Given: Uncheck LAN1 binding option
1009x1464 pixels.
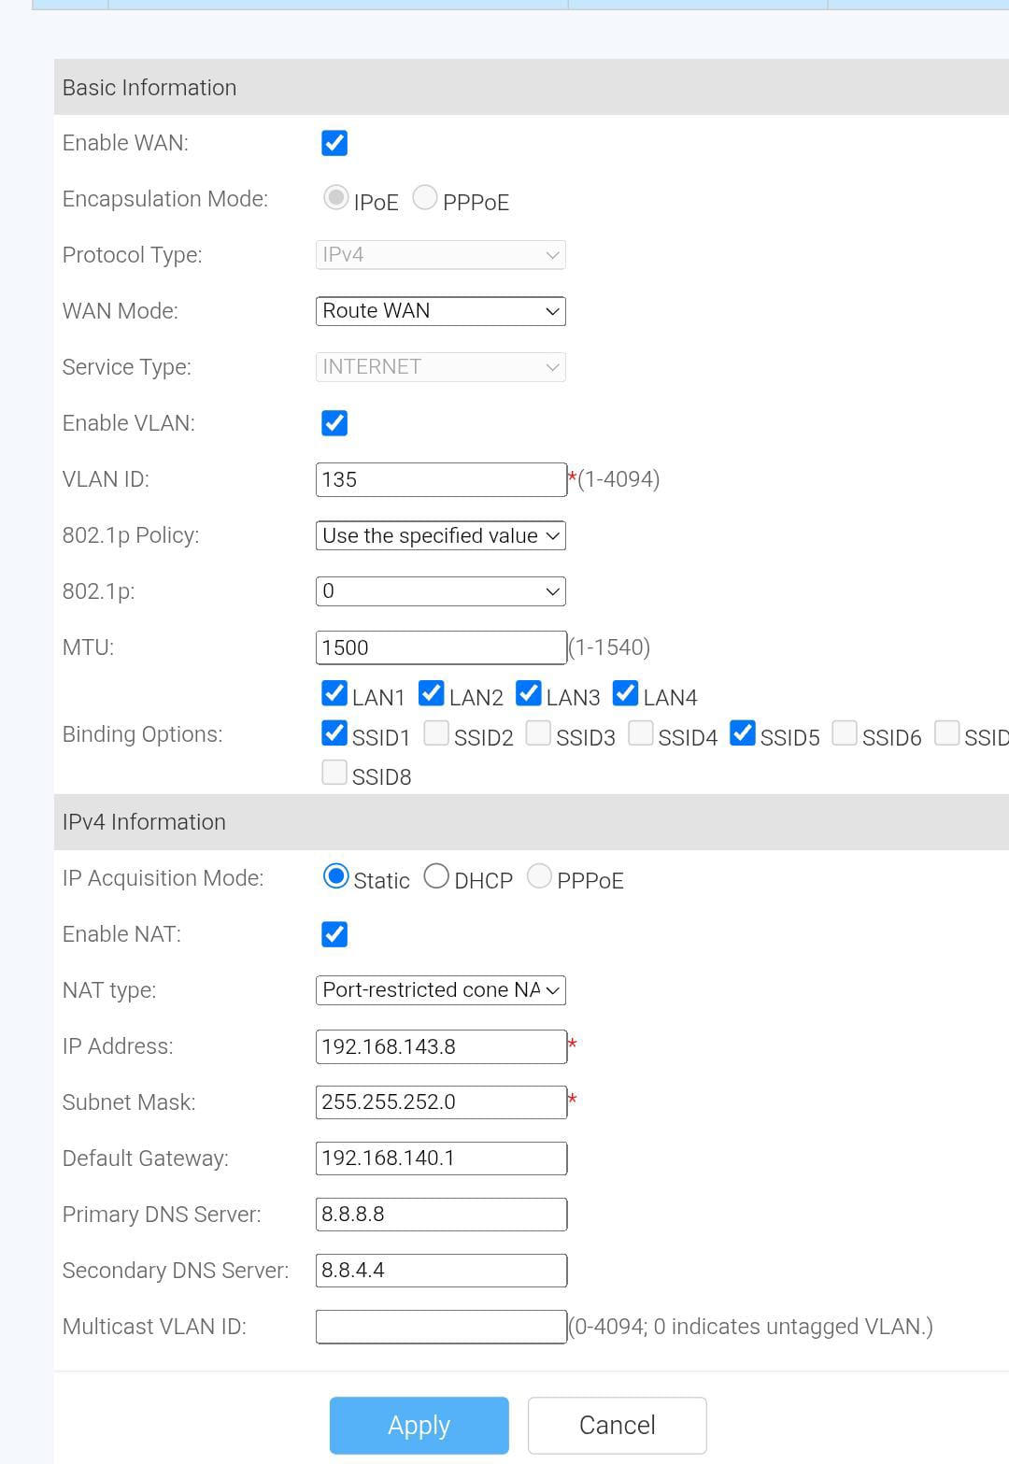Looking at the screenshot, I should click(x=334, y=693).
